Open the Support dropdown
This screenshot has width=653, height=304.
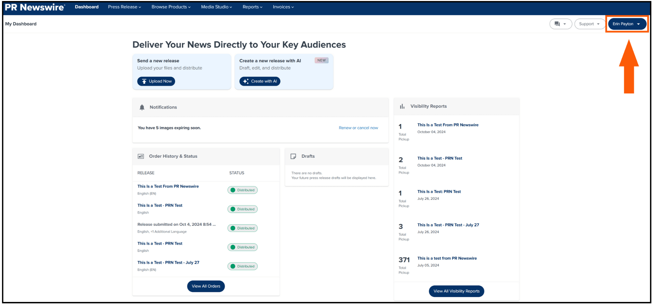(x=589, y=24)
